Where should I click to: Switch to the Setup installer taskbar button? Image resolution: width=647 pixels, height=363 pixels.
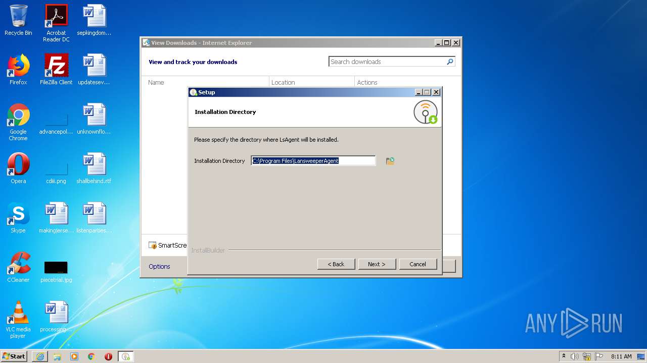click(x=126, y=356)
